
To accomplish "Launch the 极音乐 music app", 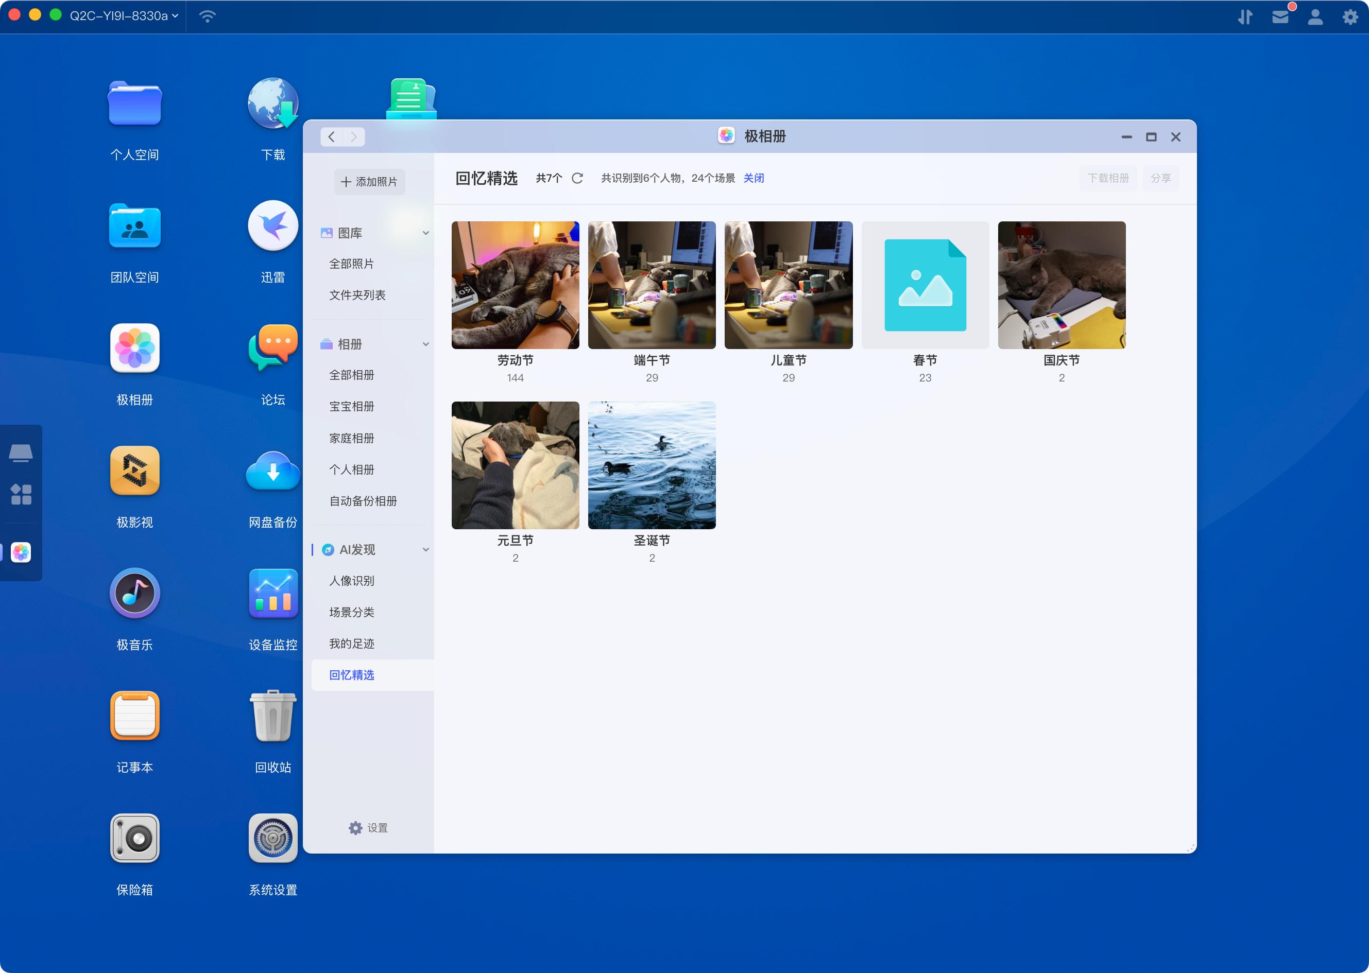I will (134, 593).
